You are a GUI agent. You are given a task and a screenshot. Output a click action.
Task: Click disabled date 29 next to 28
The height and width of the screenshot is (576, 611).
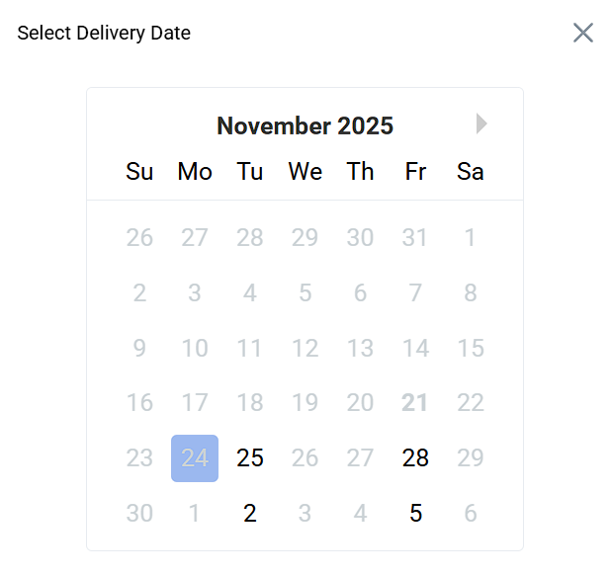(x=471, y=458)
